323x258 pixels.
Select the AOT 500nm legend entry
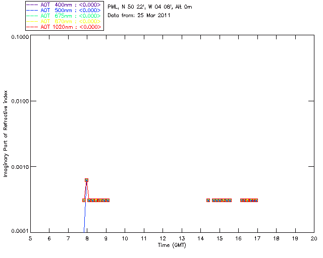[64, 10]
